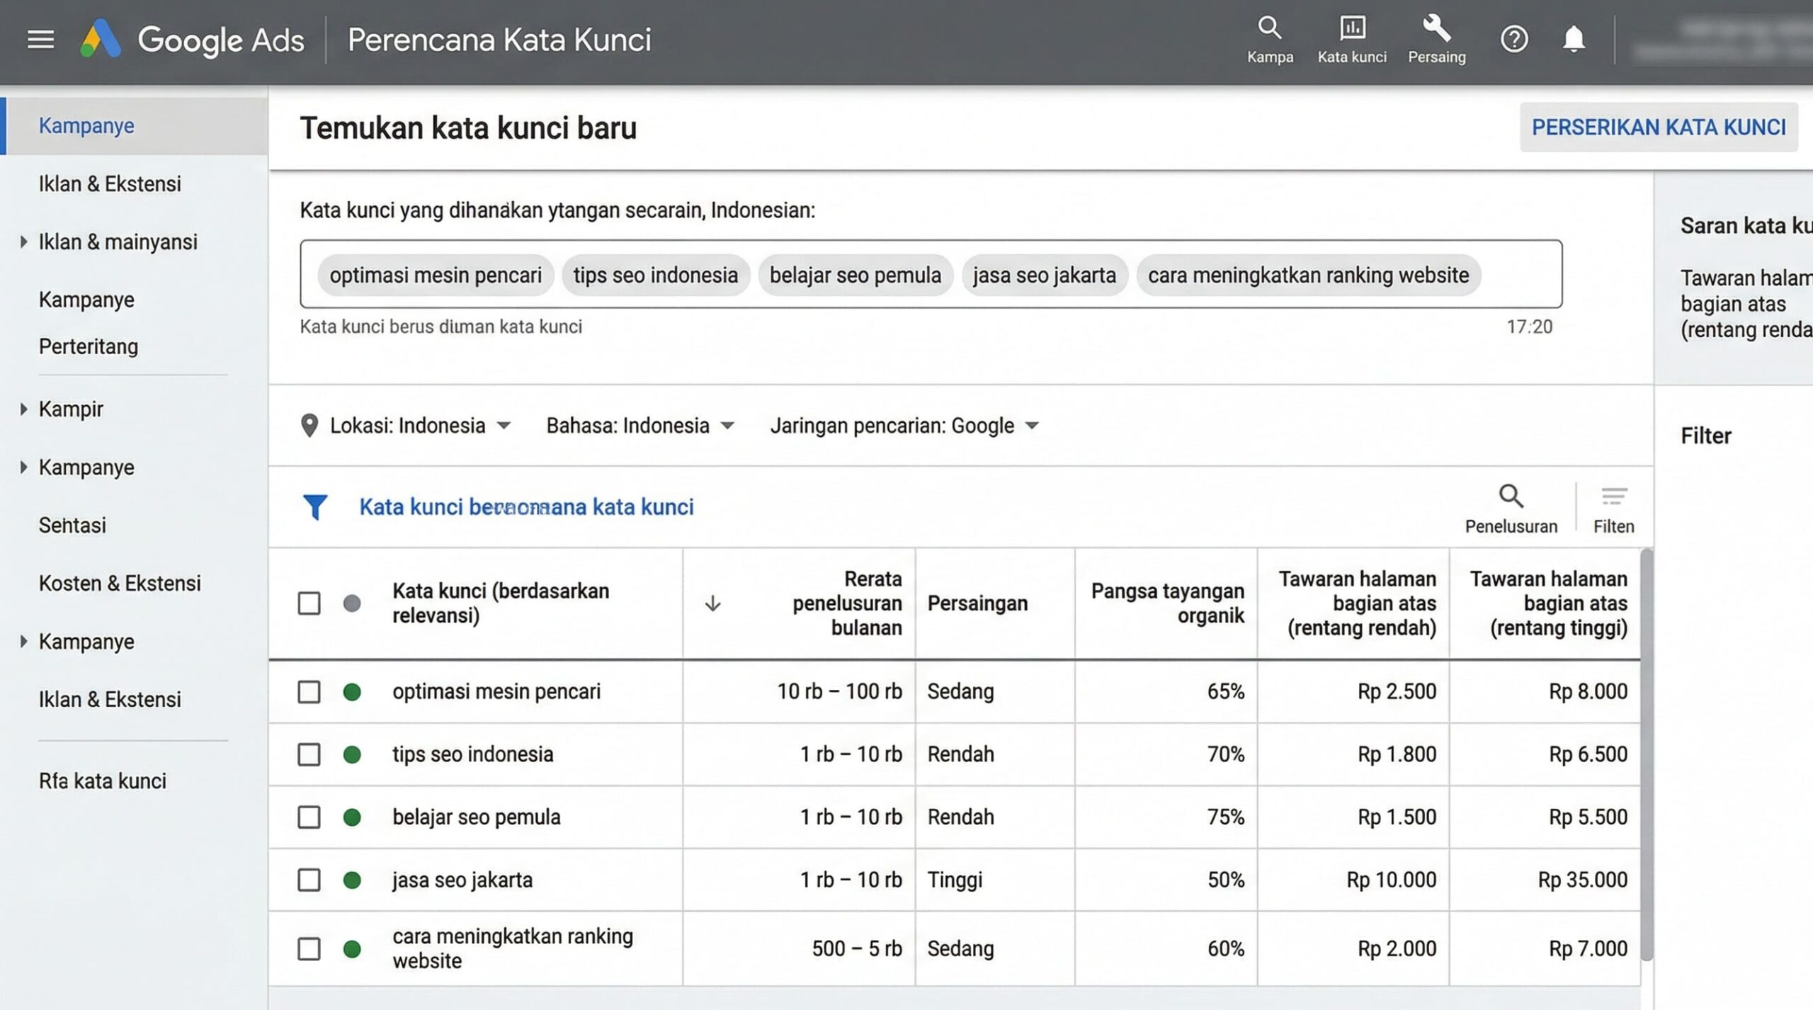Check the tips seo indonesia row checkbox
Screen dimensions: 1813x1010
point(309,754)
